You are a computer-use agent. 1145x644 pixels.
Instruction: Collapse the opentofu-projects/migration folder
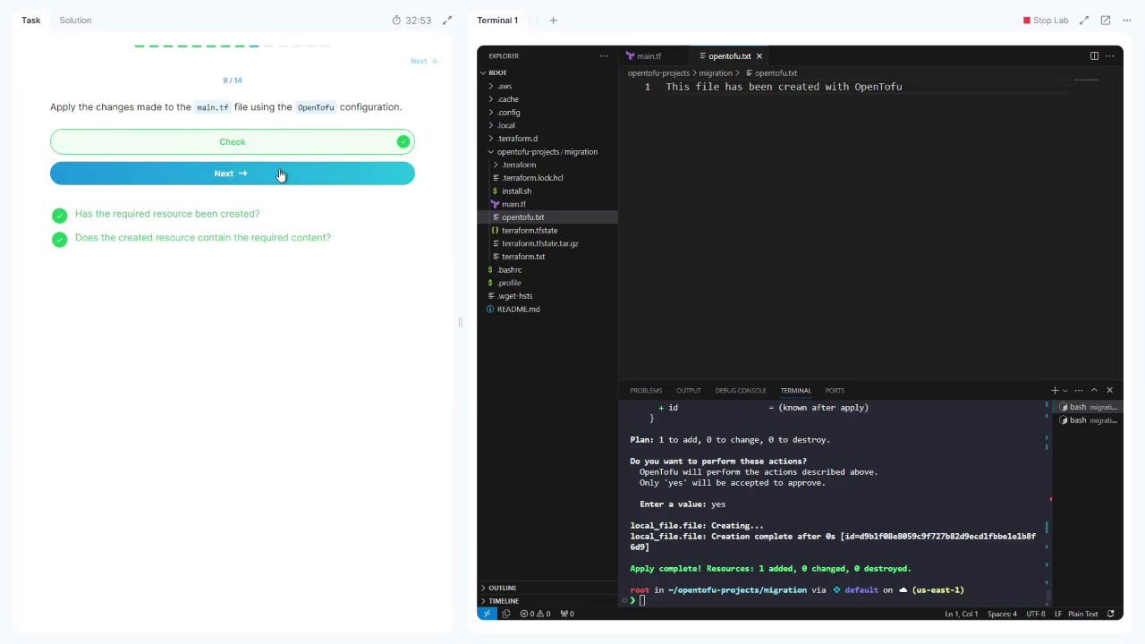(547, 152)
